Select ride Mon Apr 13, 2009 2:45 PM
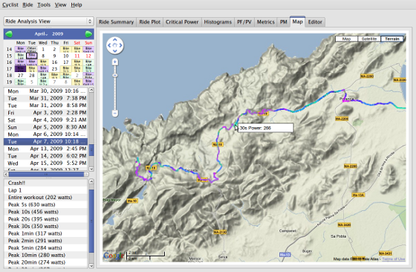 point(45,149)
